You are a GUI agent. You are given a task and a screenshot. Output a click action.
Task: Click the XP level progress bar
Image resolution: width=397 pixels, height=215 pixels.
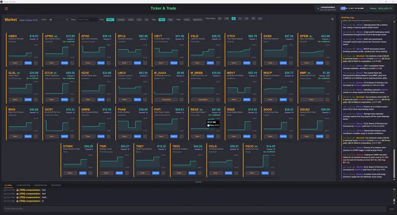coord(352,8)
